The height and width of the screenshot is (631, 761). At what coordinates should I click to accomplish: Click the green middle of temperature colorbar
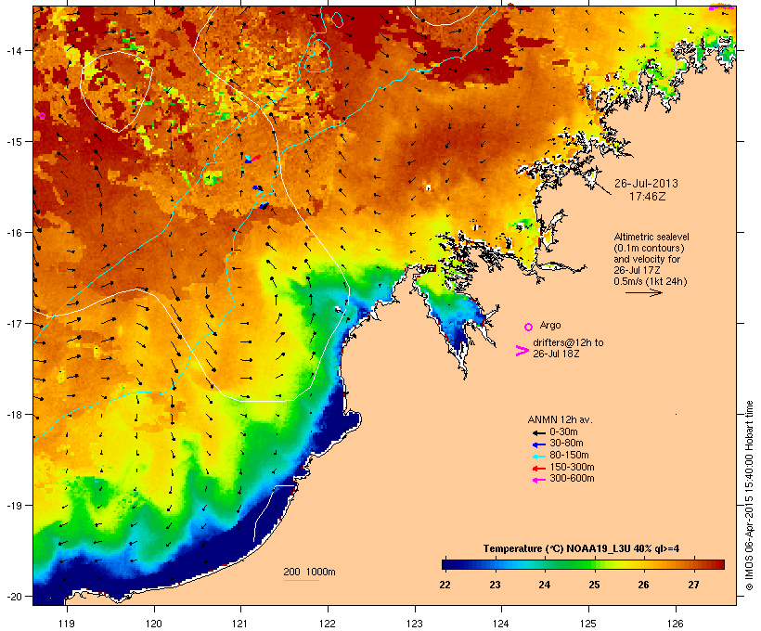(583, 564)
